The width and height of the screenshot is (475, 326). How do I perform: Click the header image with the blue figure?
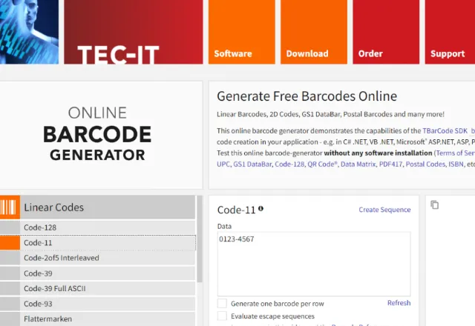[29, 32]
